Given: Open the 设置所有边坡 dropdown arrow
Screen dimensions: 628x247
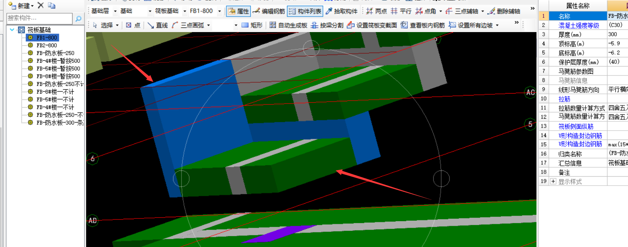Looking at the screenshot, I should click(497, 25).
